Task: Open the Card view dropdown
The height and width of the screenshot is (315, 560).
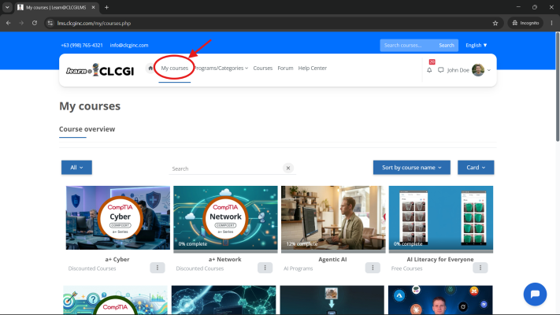Action: [476, 168]
